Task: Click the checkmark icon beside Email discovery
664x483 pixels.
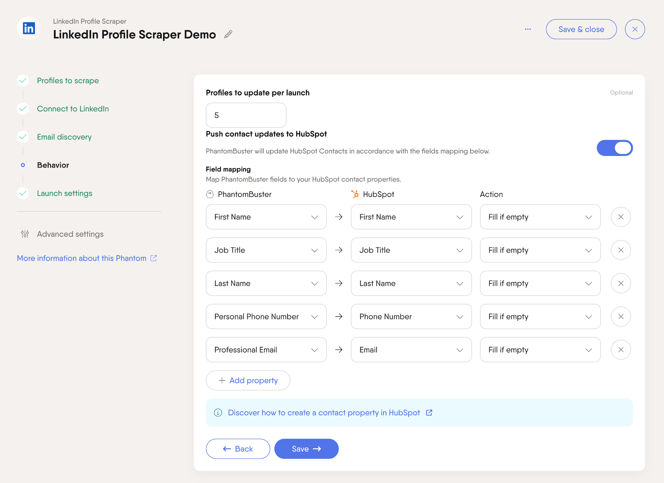Action: pyautogui.click(x=23, y=137)
